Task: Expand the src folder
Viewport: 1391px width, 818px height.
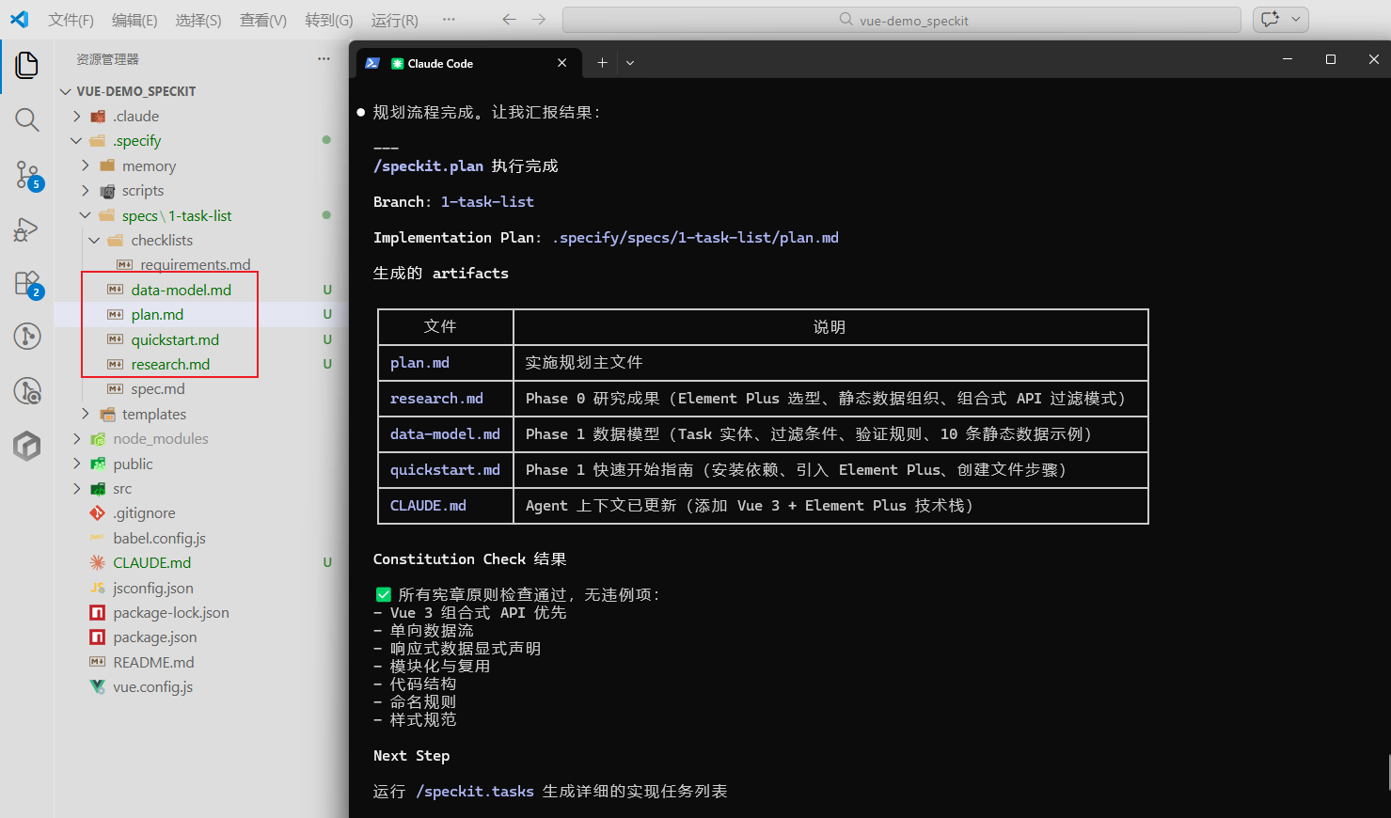Action: pyautogui.click(x=77, y=489)
